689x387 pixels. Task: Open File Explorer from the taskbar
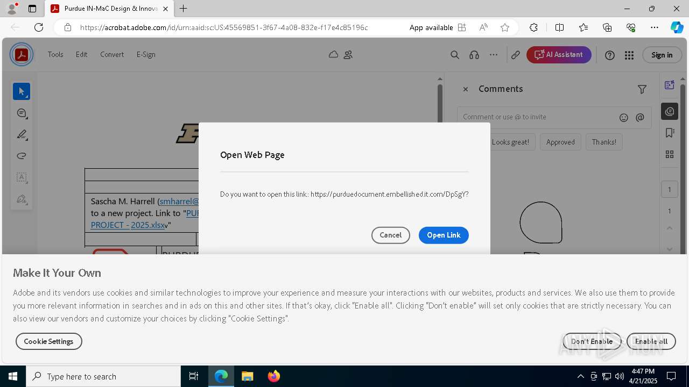pos(247,376)
